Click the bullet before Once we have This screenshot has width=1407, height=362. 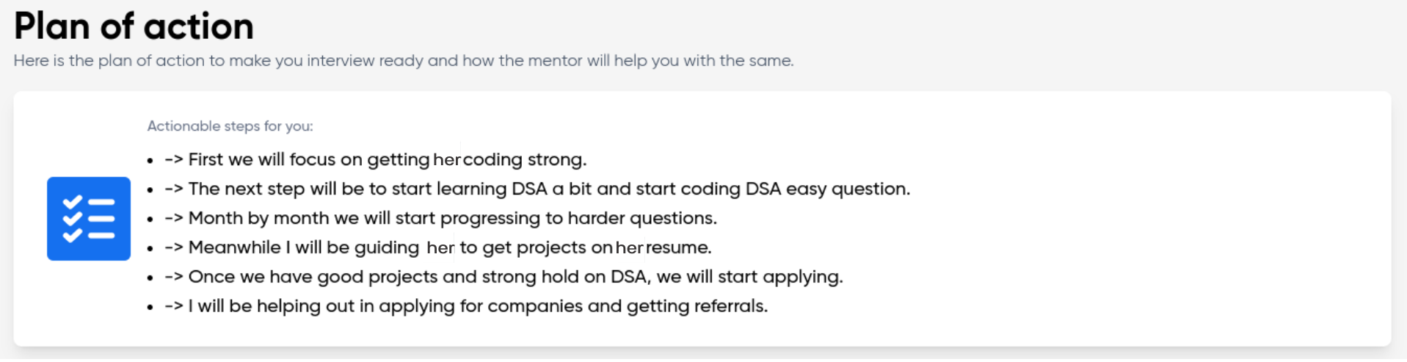tap(150, 278)
